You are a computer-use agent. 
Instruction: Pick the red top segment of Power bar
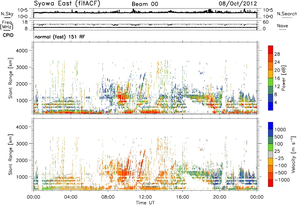[x=271, y=50]
